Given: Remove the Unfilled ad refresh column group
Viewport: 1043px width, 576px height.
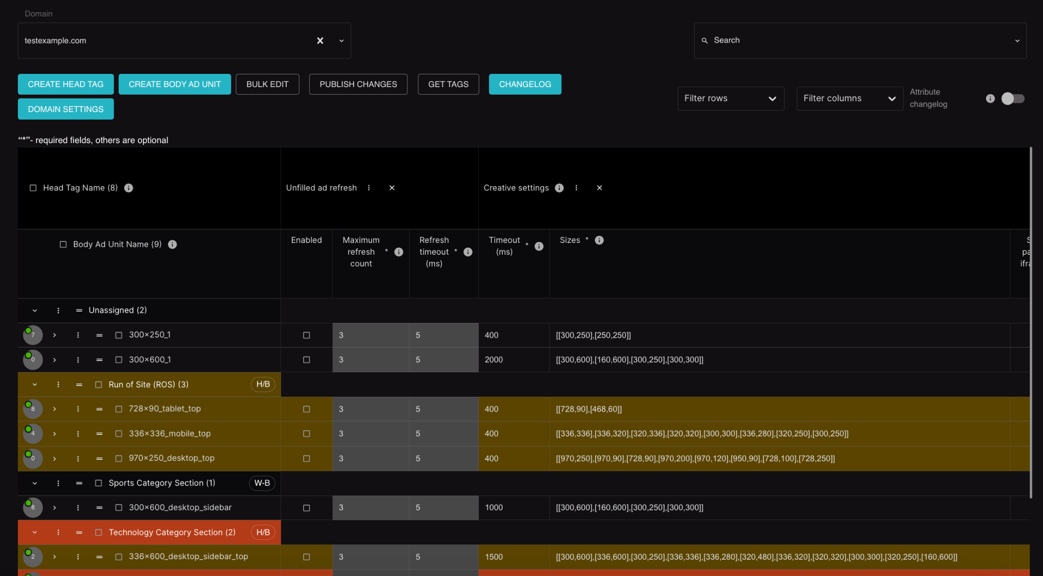Looking at the screenshot, I should [x=392, y=188].
